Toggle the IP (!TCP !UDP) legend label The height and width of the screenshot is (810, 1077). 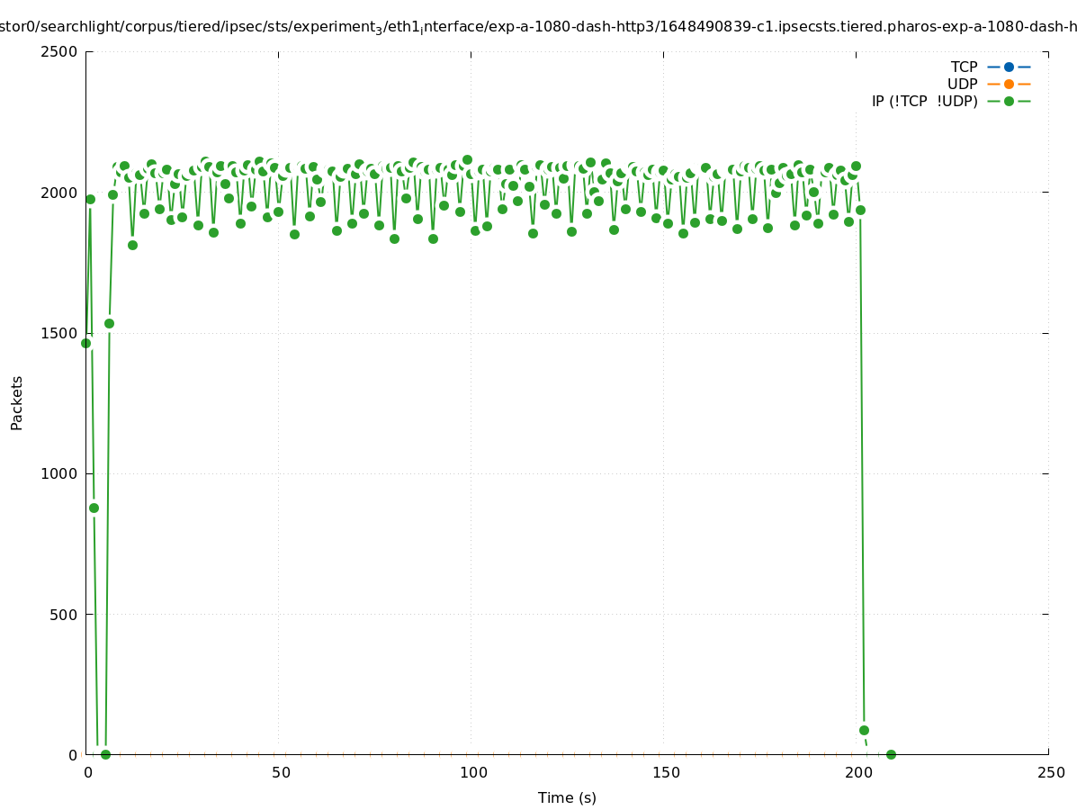pyautogui.click(x=924, y=101)
